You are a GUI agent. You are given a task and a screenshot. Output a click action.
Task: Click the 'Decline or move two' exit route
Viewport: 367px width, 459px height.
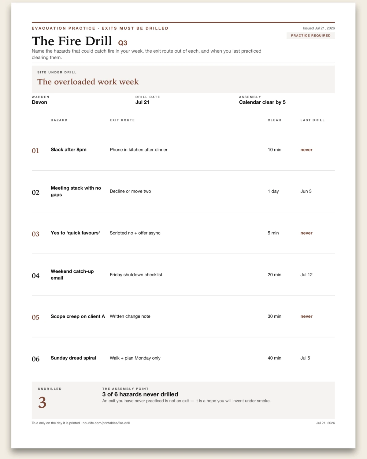click(x=130, y=191)
